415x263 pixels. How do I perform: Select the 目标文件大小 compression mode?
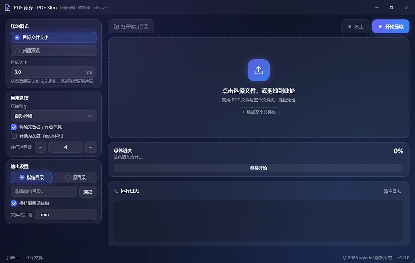(54, 37)
